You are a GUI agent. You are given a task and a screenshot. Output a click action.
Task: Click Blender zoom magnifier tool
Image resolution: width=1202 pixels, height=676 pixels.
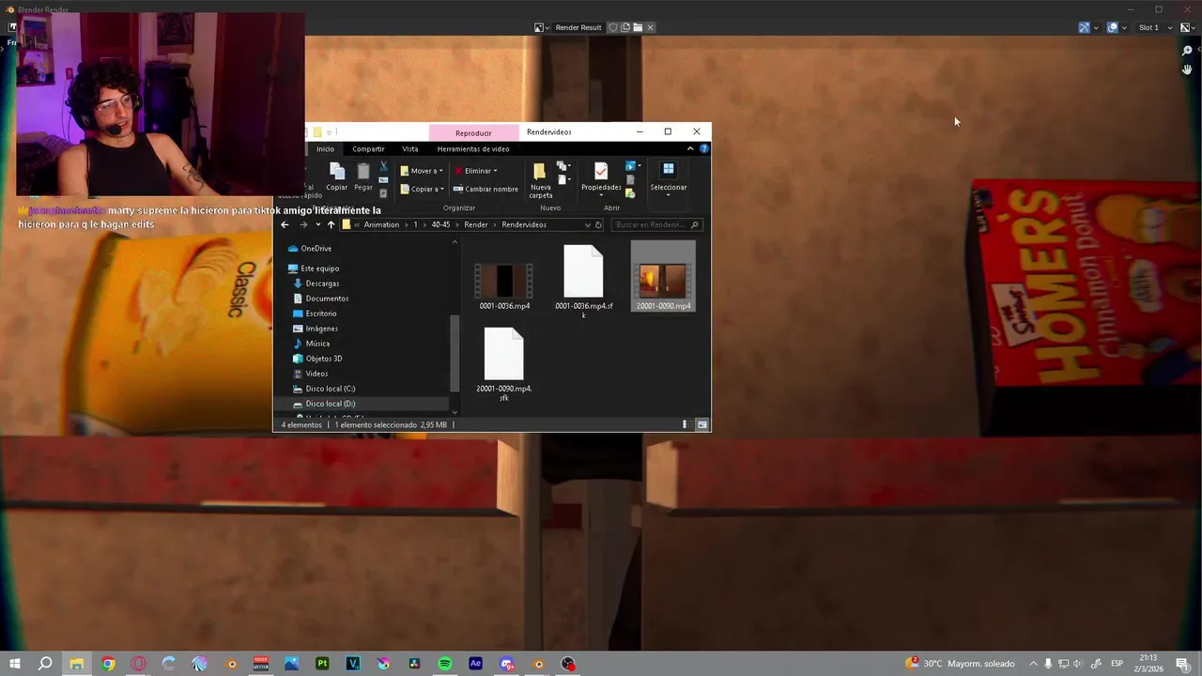[1187, 51]
